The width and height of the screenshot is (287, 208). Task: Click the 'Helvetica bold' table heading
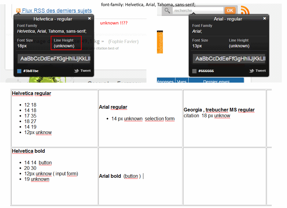coord(28,151)
